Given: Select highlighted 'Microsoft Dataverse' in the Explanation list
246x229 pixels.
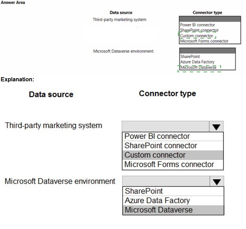Looking at the screenshot, I should pos(173,210).
